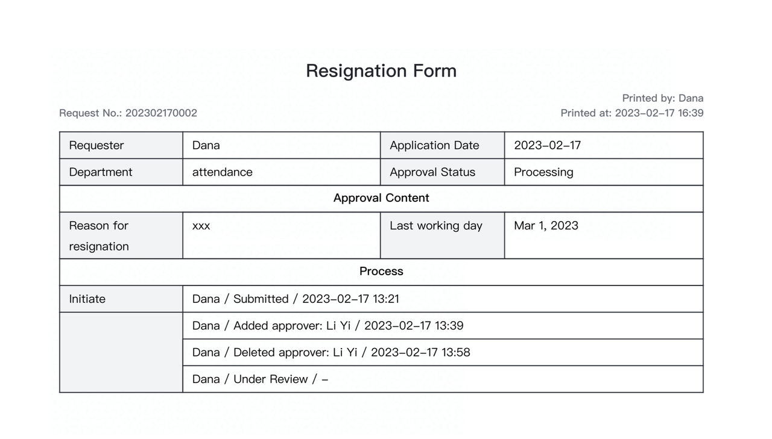Screen dimensions: 772x439
Task: Click the Process section header
Action: [381, 272]
